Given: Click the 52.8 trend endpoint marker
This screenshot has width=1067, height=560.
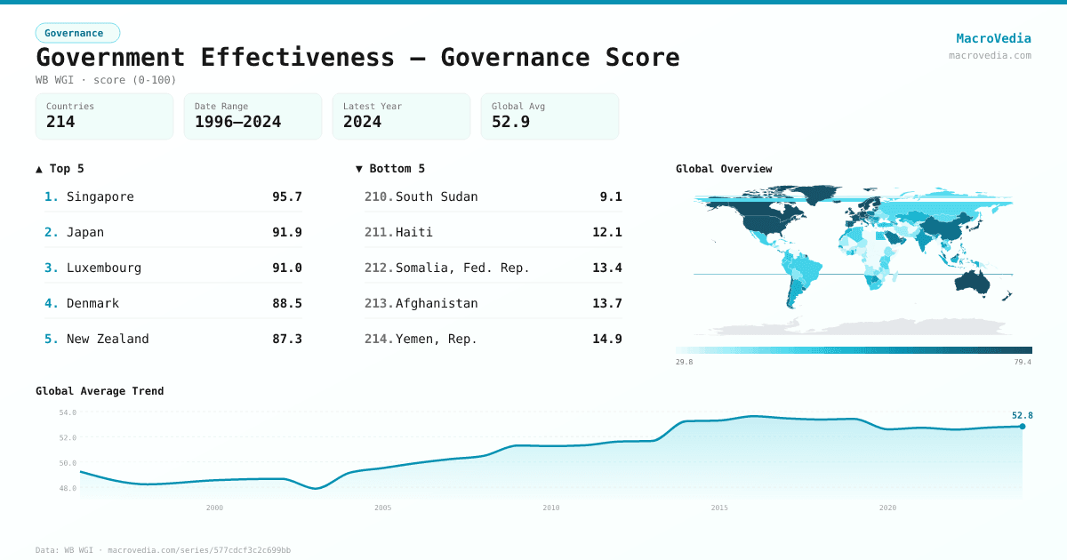Looking at the screenshot, I should [x=1022, y=427].
